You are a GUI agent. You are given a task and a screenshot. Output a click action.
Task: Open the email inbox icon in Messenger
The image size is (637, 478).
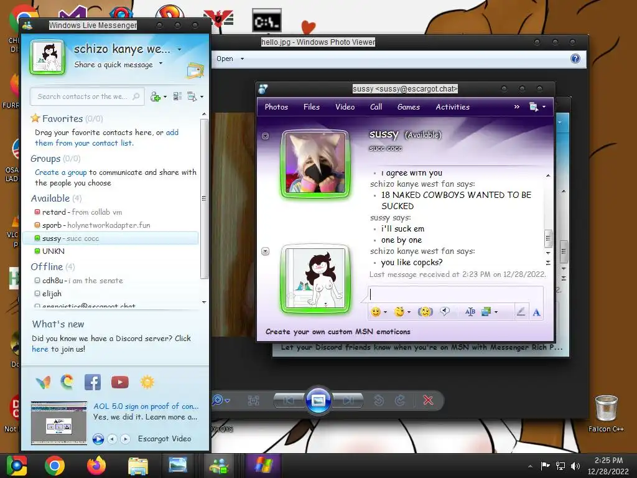[195, 70]
